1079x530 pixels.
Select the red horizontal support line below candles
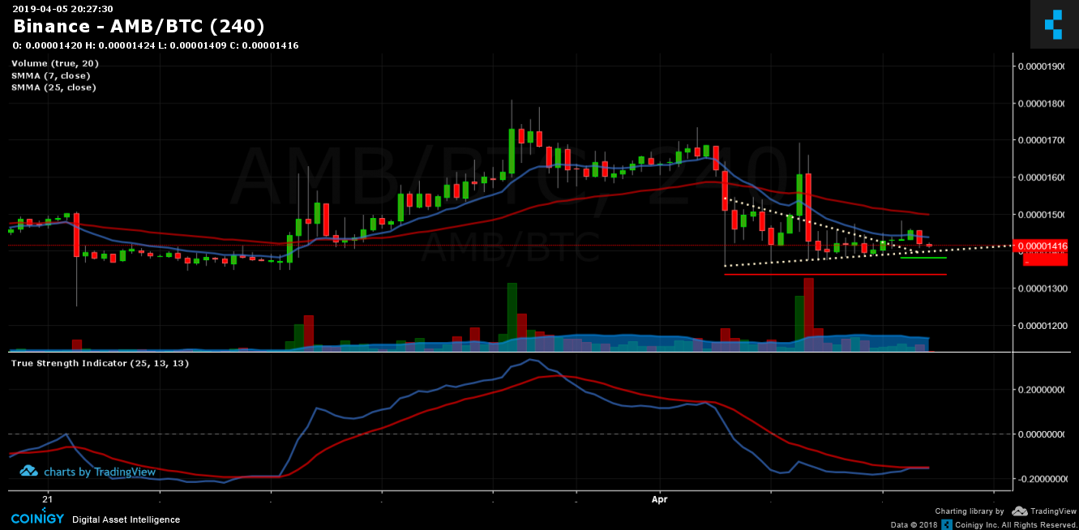835,275
